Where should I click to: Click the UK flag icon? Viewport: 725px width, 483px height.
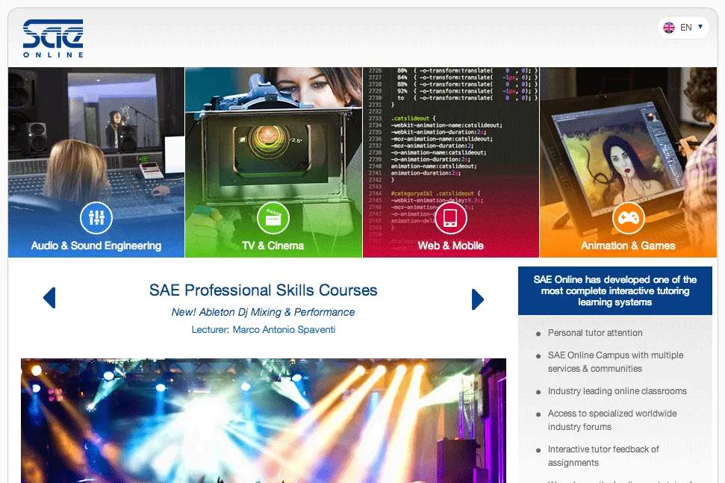(x=668, y=28)
